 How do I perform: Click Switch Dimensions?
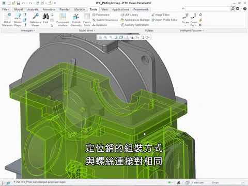(x=105, y=20)
